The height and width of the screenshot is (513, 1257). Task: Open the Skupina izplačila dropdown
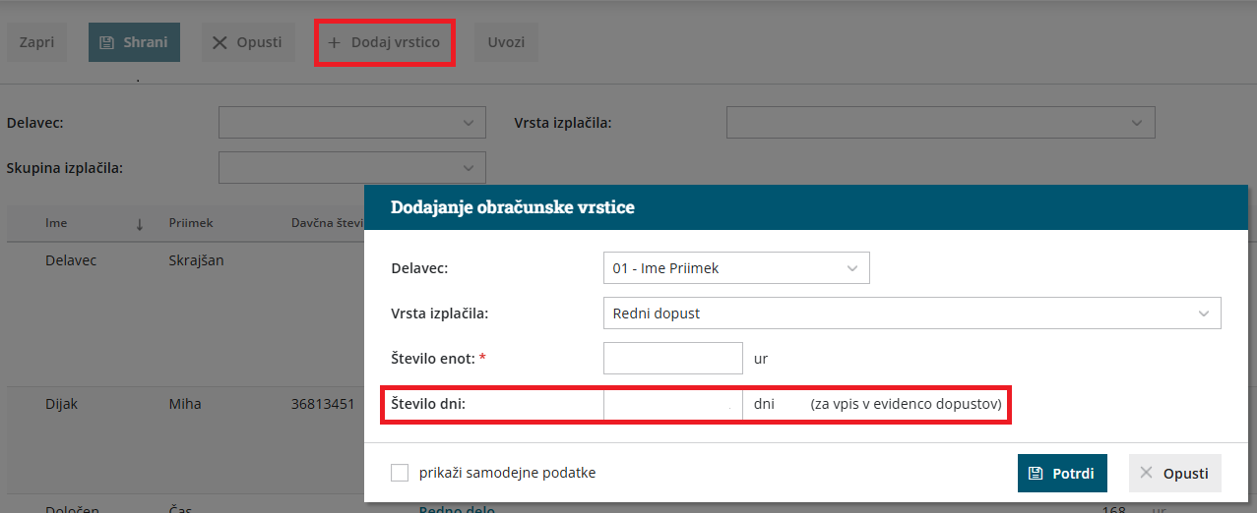pos(467,168)
